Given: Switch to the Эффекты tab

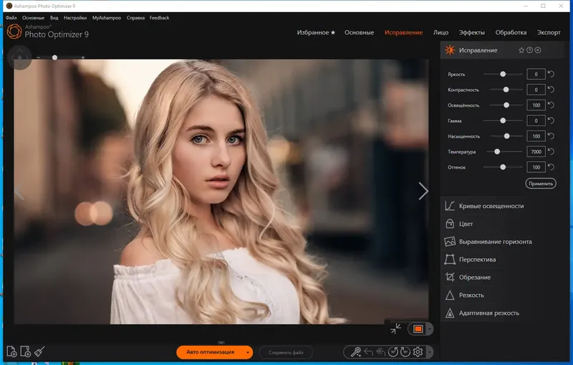Looking at the screenshot, I should [472, 32].
